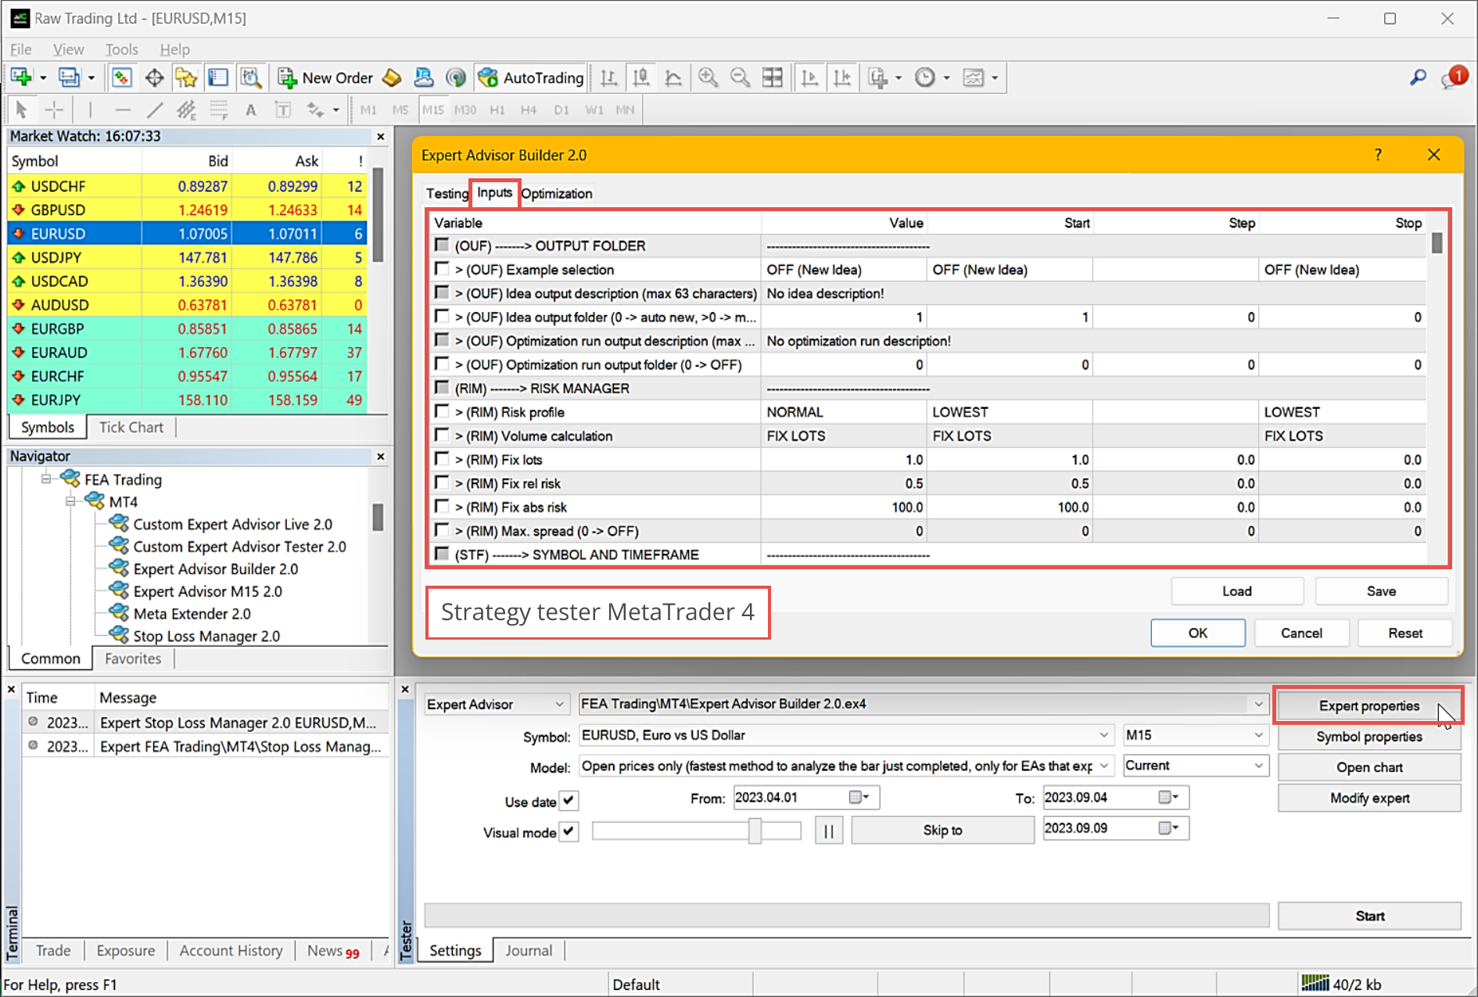
Task: Click the Reset button
Action: click(x=1405, y=633)
